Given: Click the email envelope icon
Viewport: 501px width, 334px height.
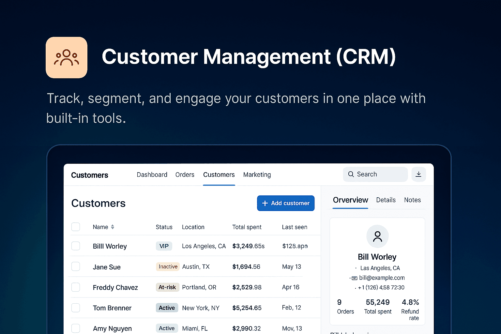Looking at the screenshot, I should click(355, 278).
